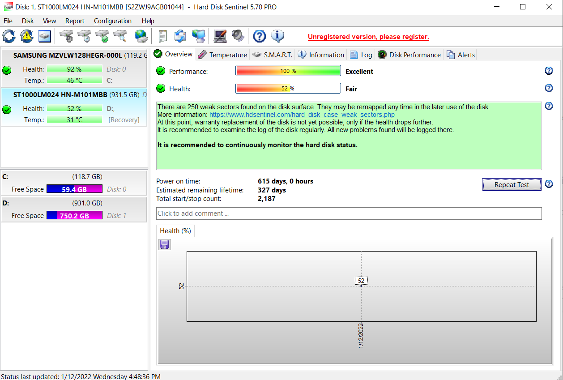Image resolution: width=563 pixels, height=380 pixels.
Task: Click the 1/12/2022 date label on chart
Action: coord(361,336)
